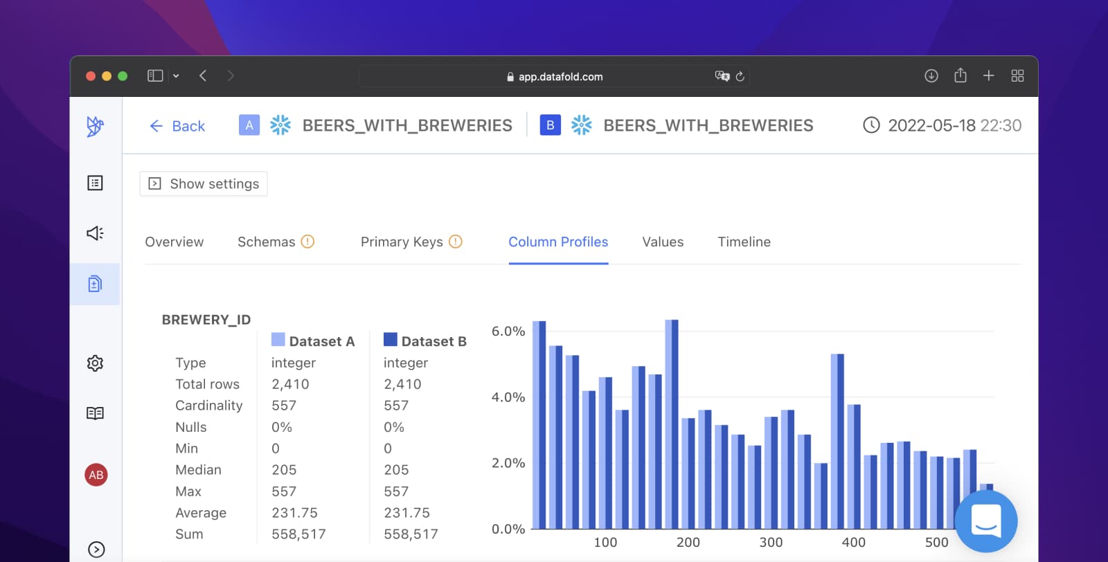1108x562 pixels.
Task: Click dataset A BEERS_WITH_BREWERIES name
Action: pyautogui.click(x=407, y=125)
